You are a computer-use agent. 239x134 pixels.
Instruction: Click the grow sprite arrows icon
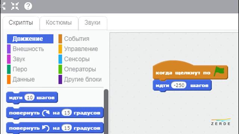(x=3, y=6)
